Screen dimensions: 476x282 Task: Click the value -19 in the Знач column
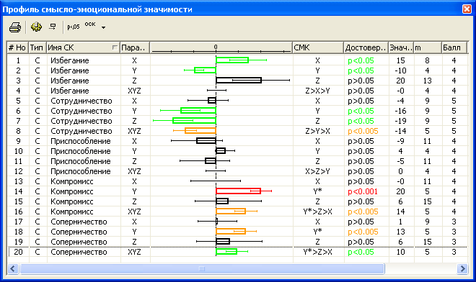point(400,121)
